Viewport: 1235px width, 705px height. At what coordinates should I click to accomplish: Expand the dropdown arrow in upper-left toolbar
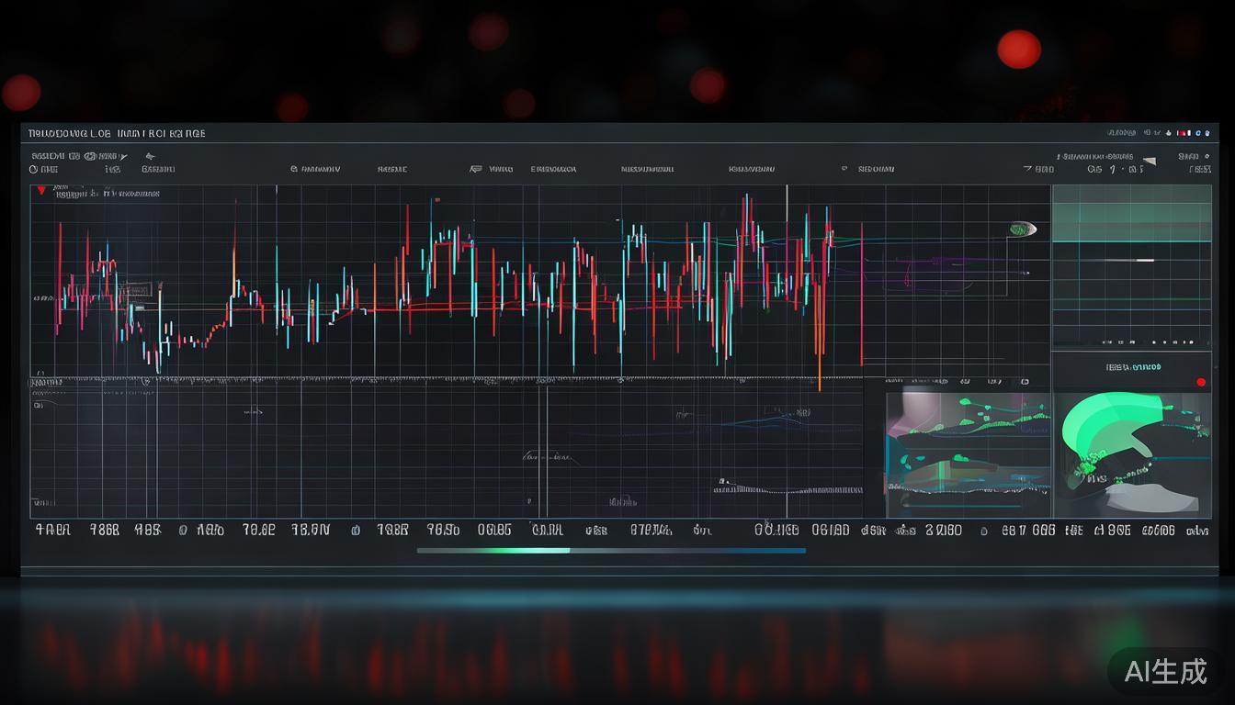(123, 157)
